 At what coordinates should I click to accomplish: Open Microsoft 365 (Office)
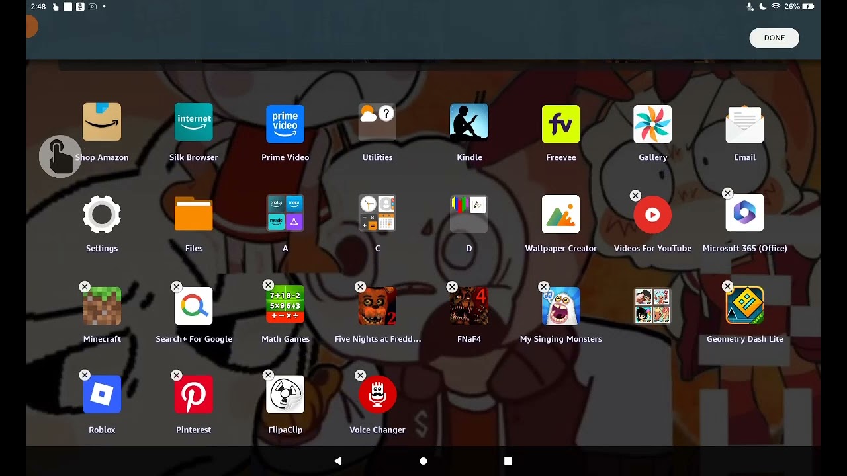click(744, 213)
